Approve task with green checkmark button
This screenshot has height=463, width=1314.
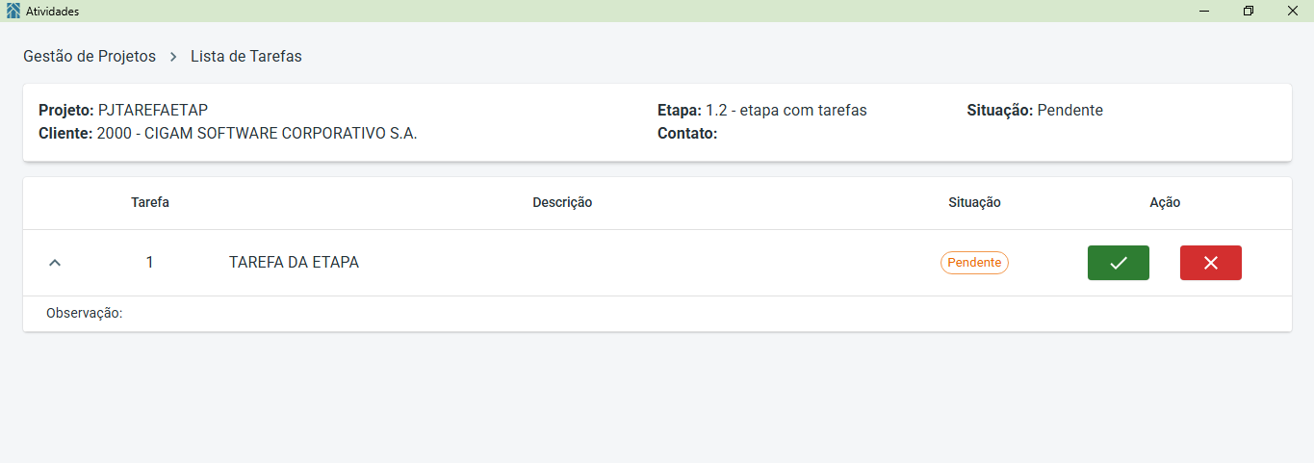(1118, 263)
